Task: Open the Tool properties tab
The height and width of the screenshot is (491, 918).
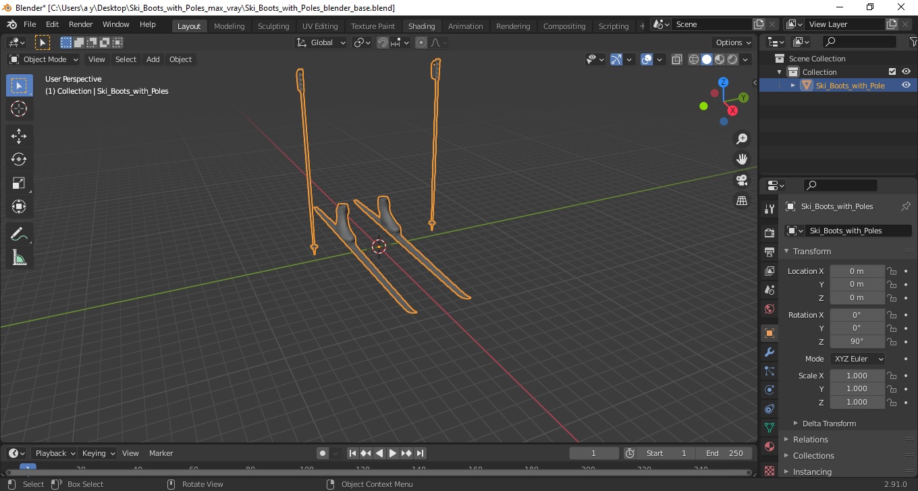Action: click(x=769, y=208)
